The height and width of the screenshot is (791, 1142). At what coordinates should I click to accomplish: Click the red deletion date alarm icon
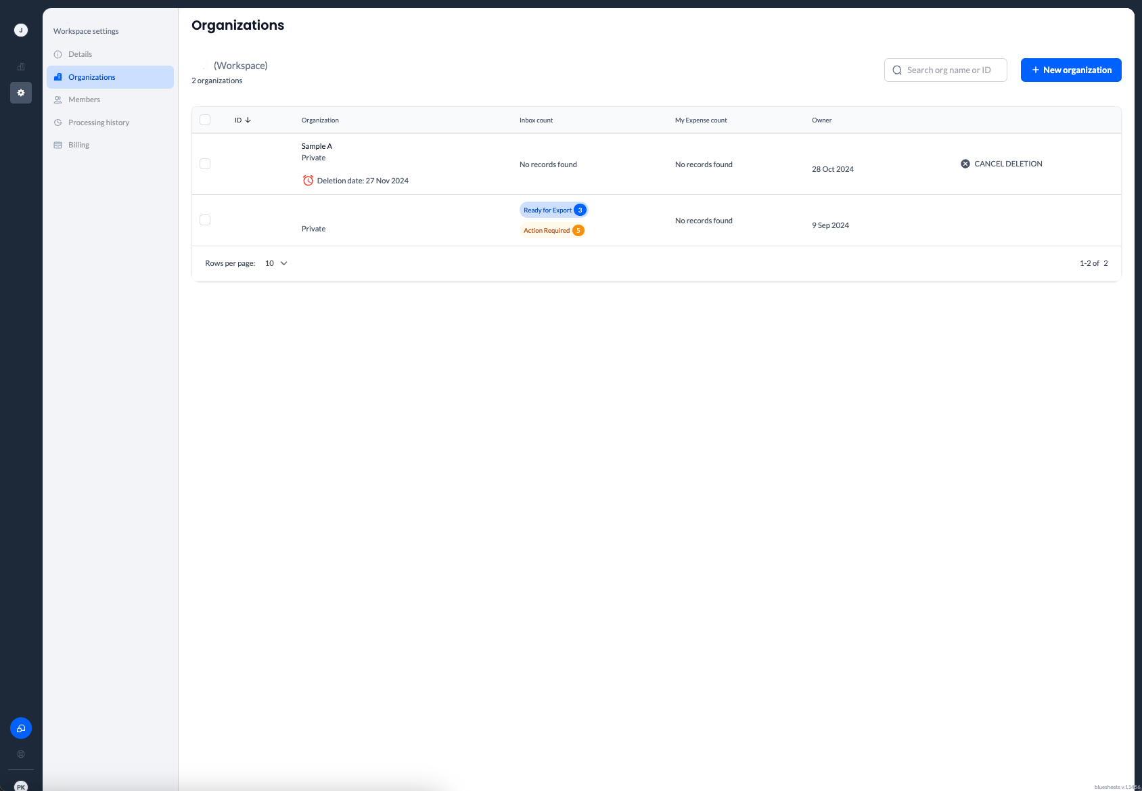308,181
